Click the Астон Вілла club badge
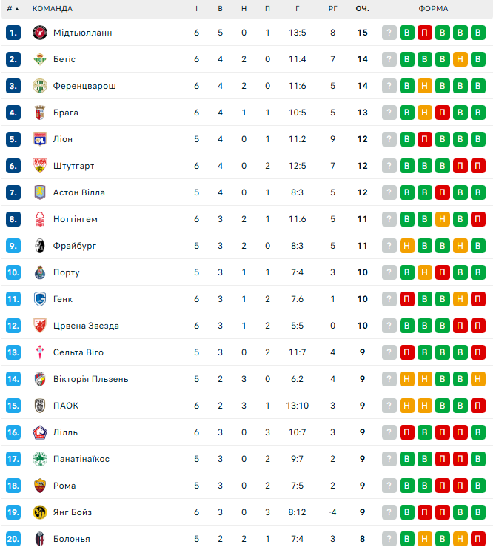The image size is (496, 550). tap(40, 192)
